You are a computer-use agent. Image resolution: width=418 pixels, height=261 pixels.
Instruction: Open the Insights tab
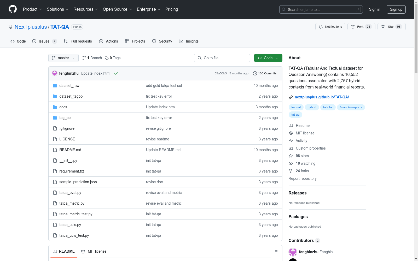pyautogui.click(x=189, y=41)
